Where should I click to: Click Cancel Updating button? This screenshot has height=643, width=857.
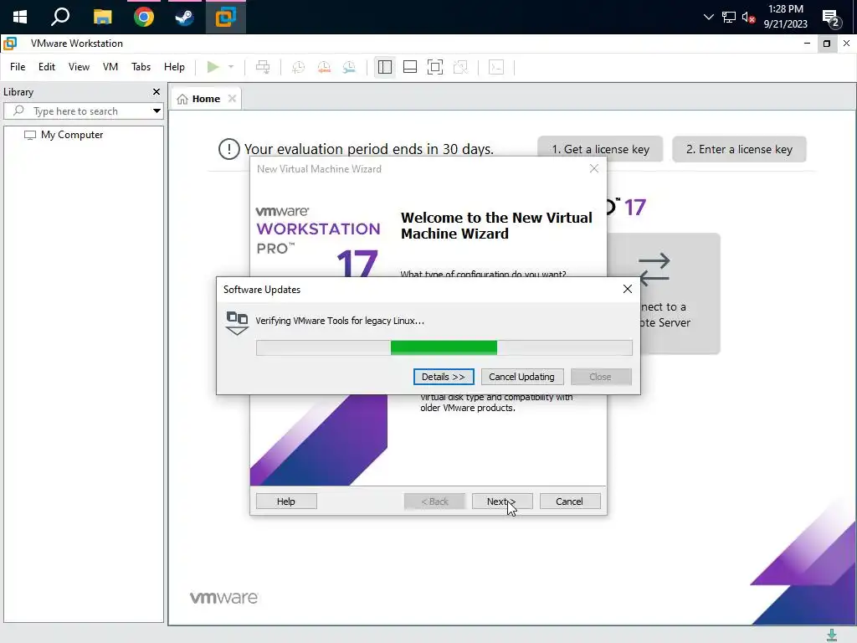(x=521, y=377)
